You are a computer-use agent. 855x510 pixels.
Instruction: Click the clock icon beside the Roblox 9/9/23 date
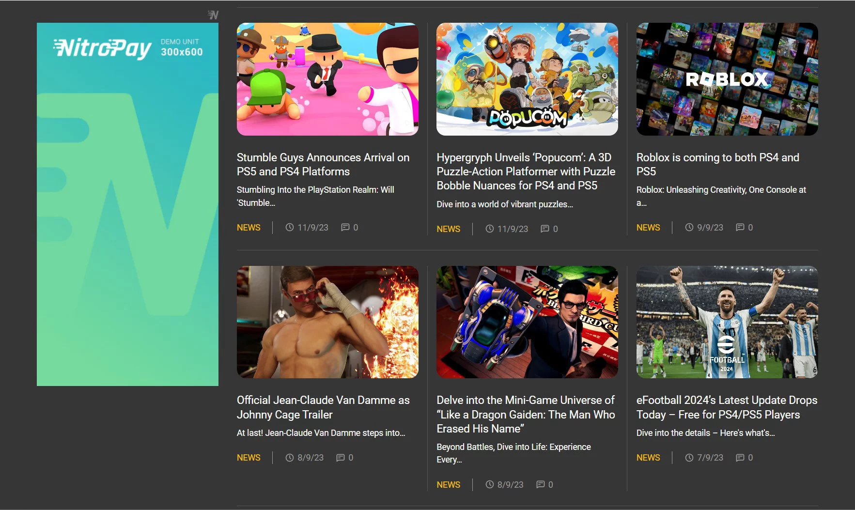coord(689,227)
